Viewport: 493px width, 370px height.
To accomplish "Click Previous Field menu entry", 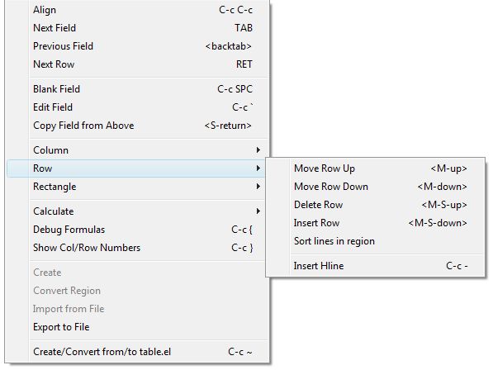I will coord(138,46).
